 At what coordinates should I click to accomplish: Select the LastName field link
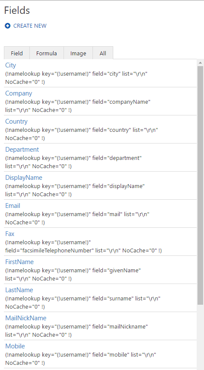point(19,290)
